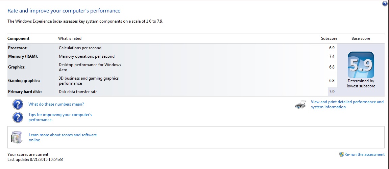Click the Processor subscore 6.9
Screen dimensions: 389x169
pyautogui.click(x=332, y=48)
